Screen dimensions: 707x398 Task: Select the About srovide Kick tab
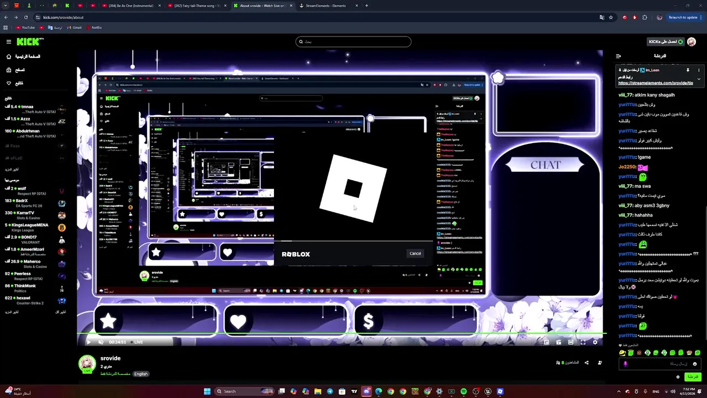[262, 6]
